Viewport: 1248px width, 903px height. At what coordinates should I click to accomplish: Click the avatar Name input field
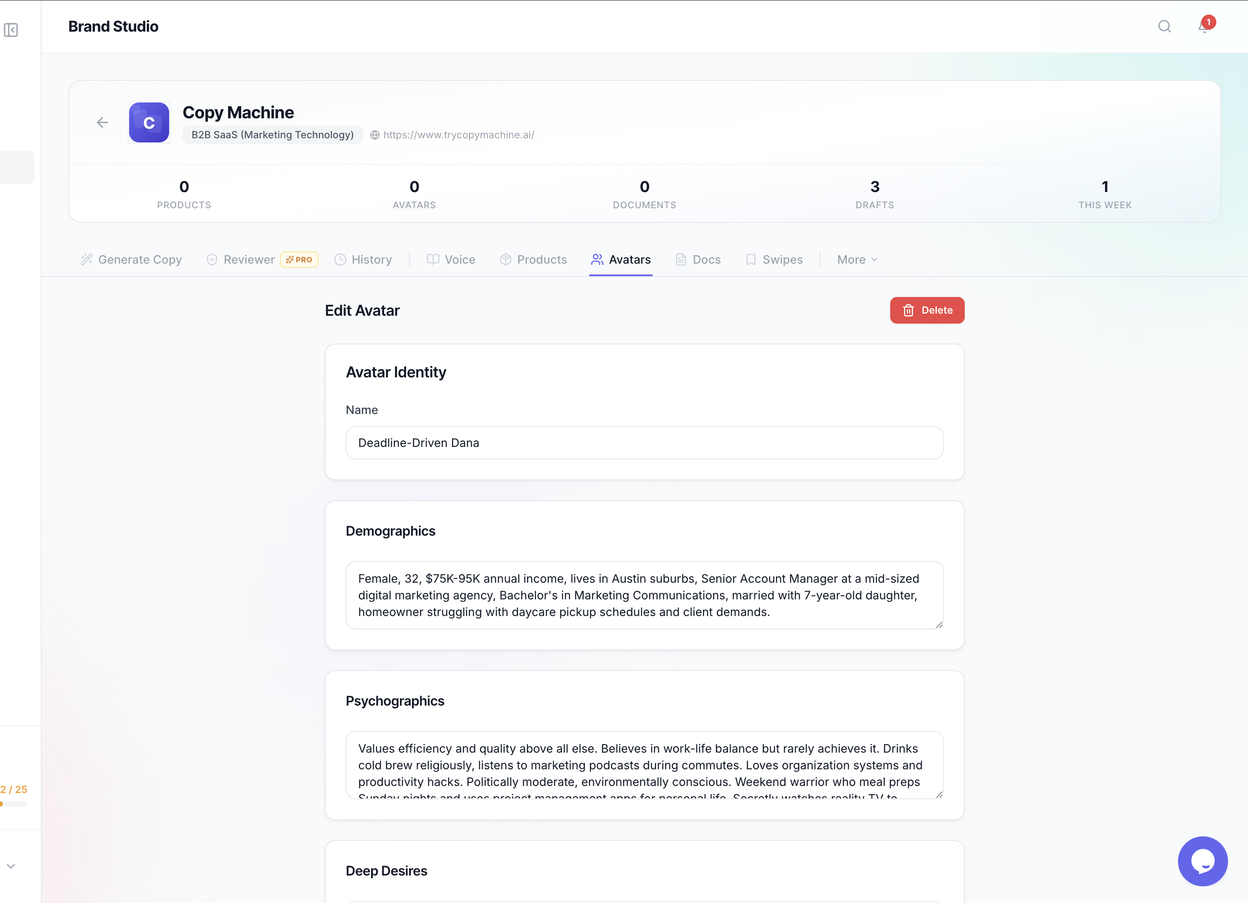tap(644, 443)
